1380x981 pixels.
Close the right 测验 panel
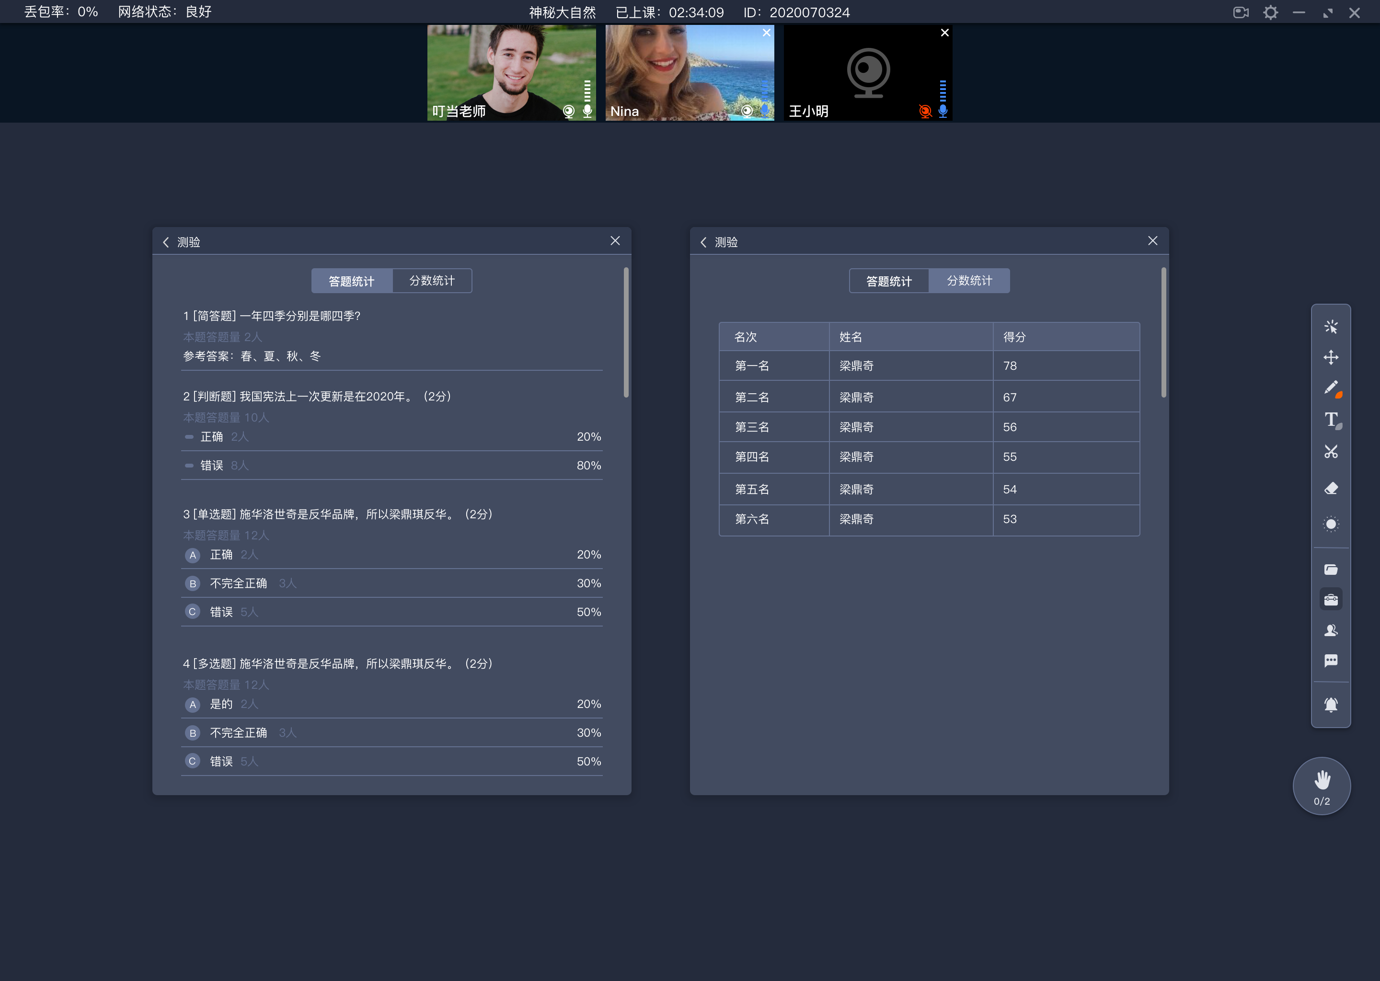[1153, 241]
